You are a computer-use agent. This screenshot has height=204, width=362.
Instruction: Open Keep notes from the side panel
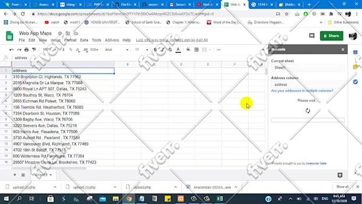click(x=355, y=67)
